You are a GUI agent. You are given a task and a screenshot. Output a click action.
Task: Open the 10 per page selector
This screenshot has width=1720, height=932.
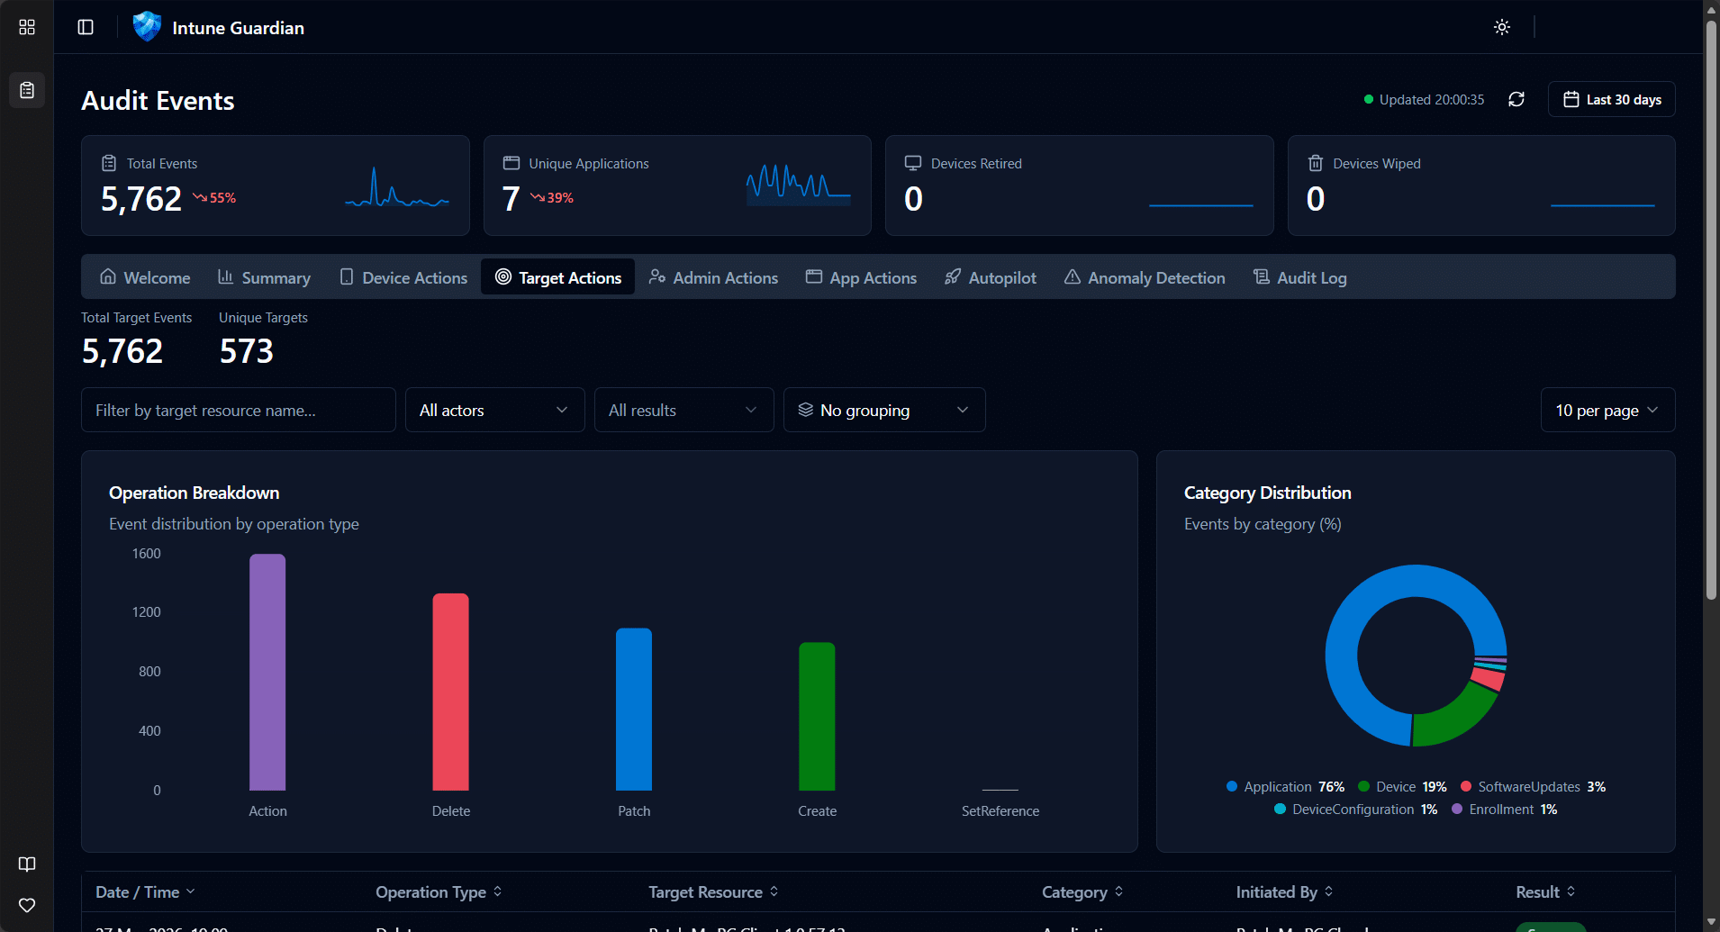(x=1607, y=411)
